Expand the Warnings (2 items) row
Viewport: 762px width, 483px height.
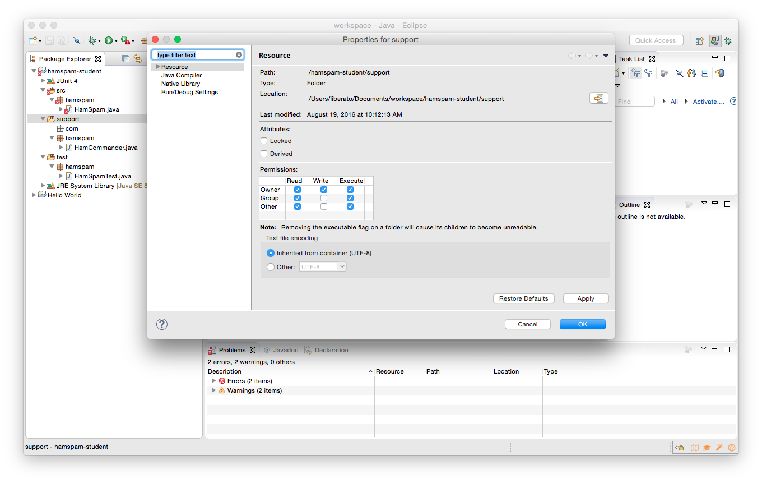point(213,390)
